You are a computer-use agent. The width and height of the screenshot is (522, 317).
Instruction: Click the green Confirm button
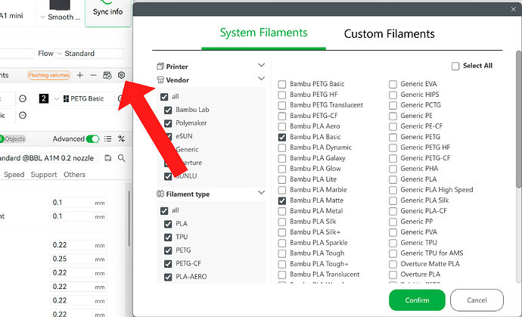(417, 300)
